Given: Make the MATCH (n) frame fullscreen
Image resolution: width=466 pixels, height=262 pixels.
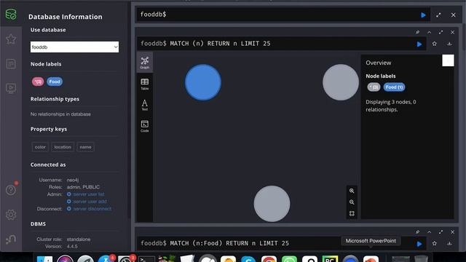Looking at the screenshot, I should point(441,32).
